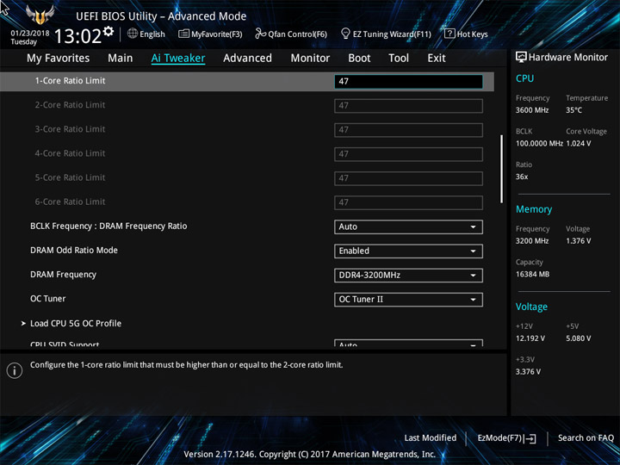Screen dimensions: 620x465
Task: Click the Memory voltage 1.376 V value
Action: point(579,241)
